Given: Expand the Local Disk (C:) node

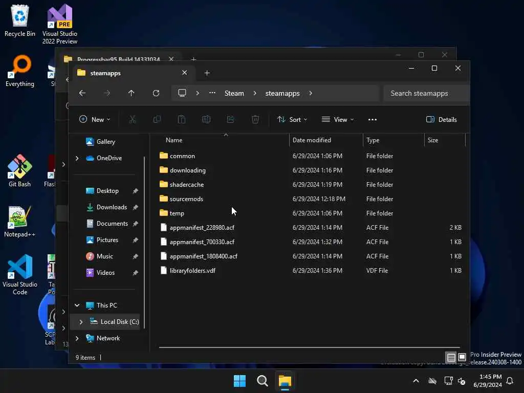Looking at the screenshot, I should coord(81,322).
